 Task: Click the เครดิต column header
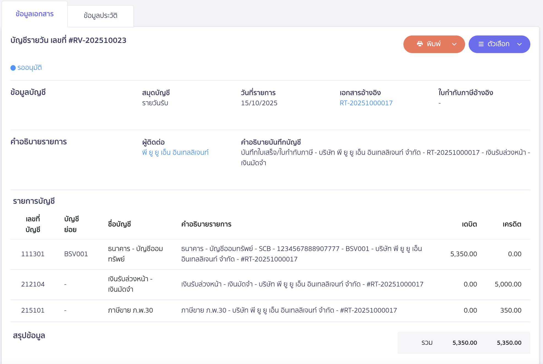[512, 224]
